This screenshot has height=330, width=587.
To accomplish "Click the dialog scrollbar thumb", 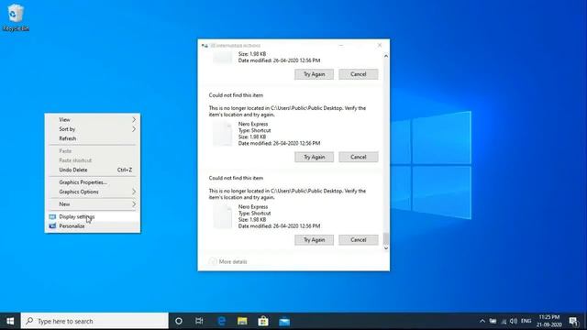I will [386, 238].
